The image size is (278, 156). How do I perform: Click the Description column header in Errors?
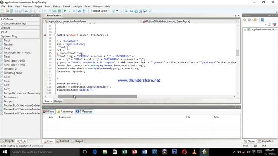(65, 117)
